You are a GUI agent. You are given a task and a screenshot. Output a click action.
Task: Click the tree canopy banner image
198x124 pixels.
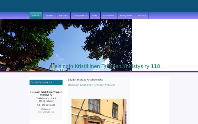[x=66, y=45]
